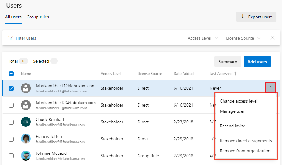The image size is (282, 167).
Task: Check the box for Chuck Reinhart
Action: 11,122
